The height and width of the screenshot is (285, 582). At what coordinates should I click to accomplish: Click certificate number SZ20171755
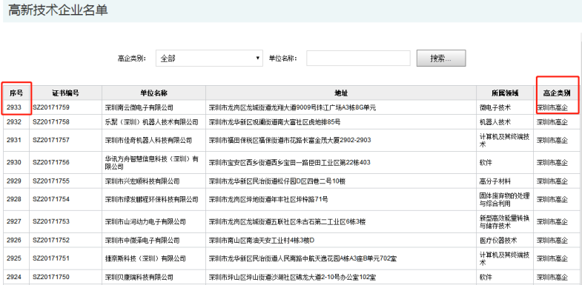click(x=51, y=181)
